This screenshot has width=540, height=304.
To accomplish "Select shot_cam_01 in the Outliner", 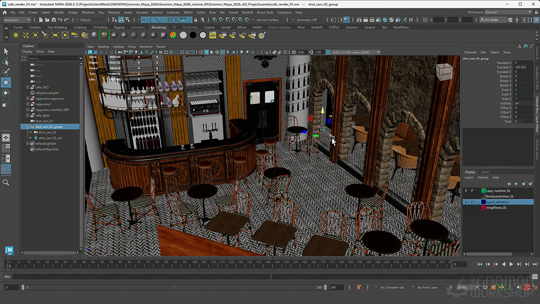I will (x=44, y=121).
